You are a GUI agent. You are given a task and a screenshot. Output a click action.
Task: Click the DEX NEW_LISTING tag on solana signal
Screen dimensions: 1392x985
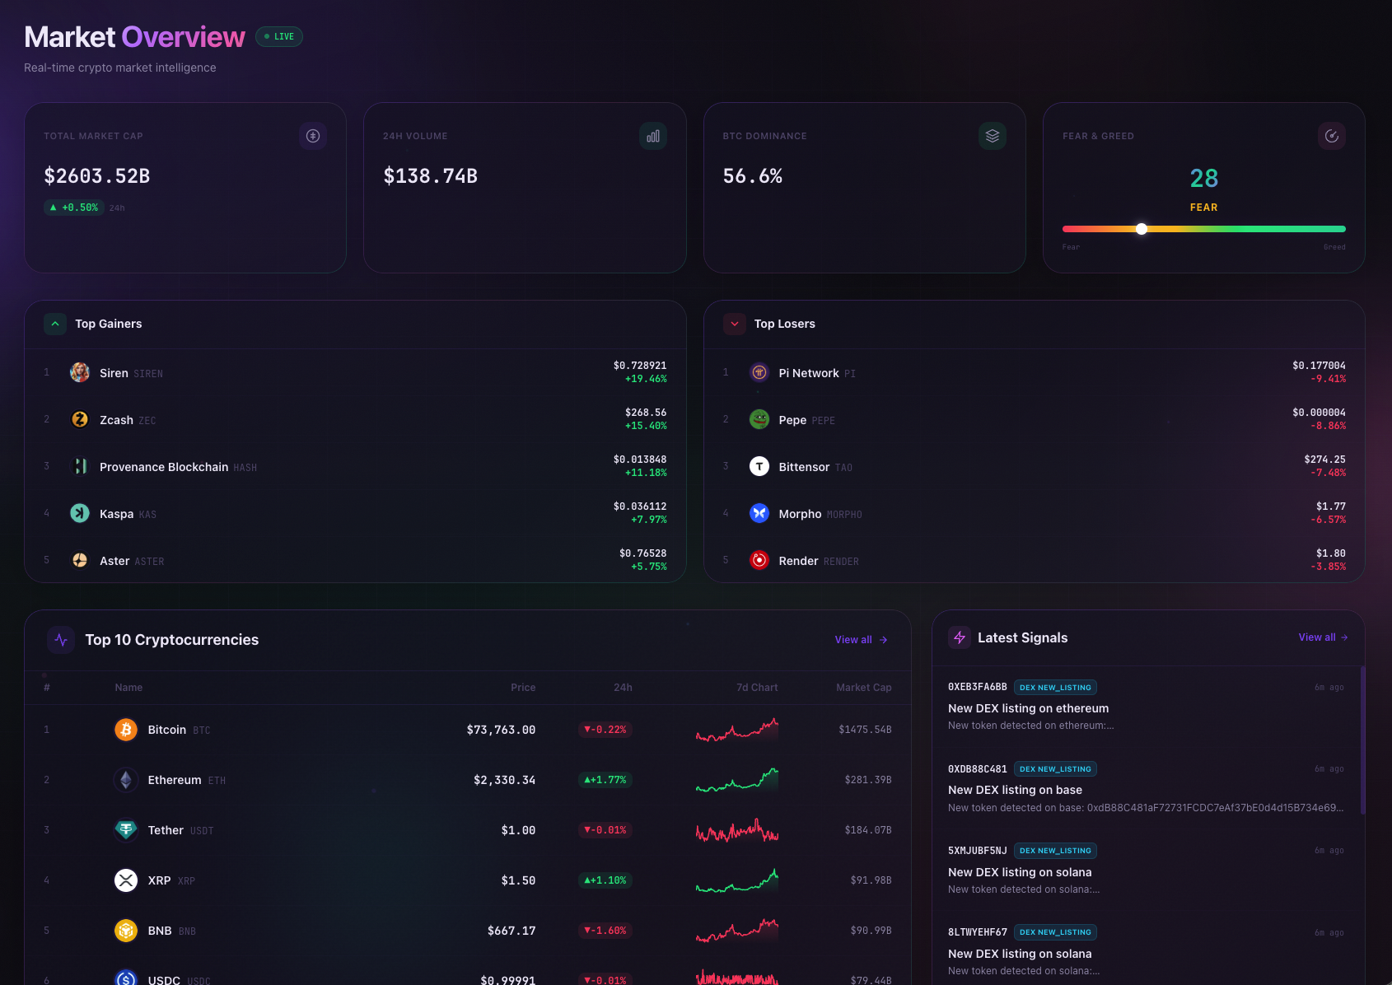[1055, 851]
